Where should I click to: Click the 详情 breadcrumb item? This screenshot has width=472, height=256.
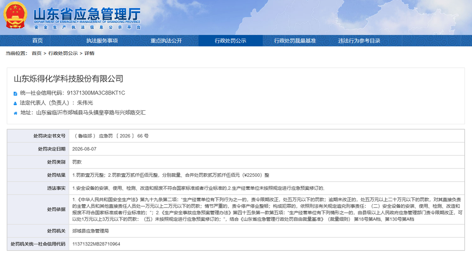(90, 53)
